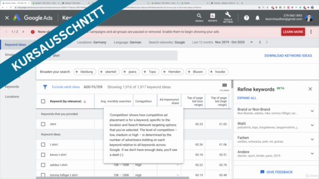Click the account profile avatar
The width and height of the screenshot is (319, 179).
point(309,18)
